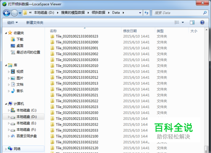Click the 计算机 computer icon
211x153 pixels.
click(x=10, y=104)
